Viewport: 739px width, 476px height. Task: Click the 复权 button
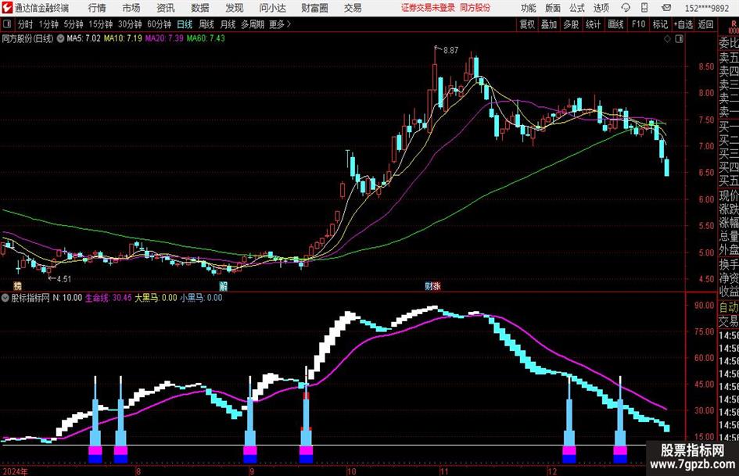point(527,24)
